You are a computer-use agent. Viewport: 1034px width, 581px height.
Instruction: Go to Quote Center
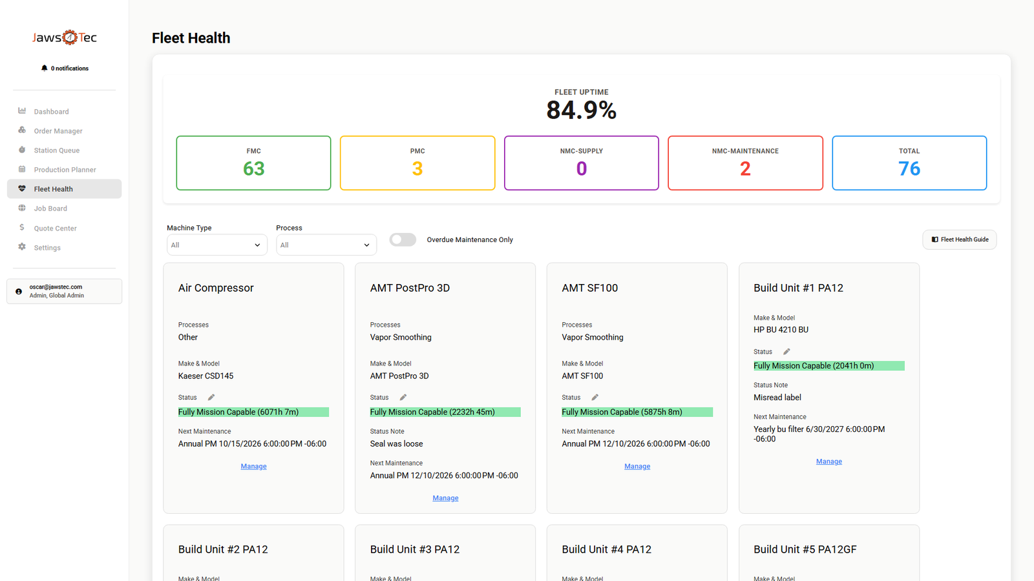(64, 228)
